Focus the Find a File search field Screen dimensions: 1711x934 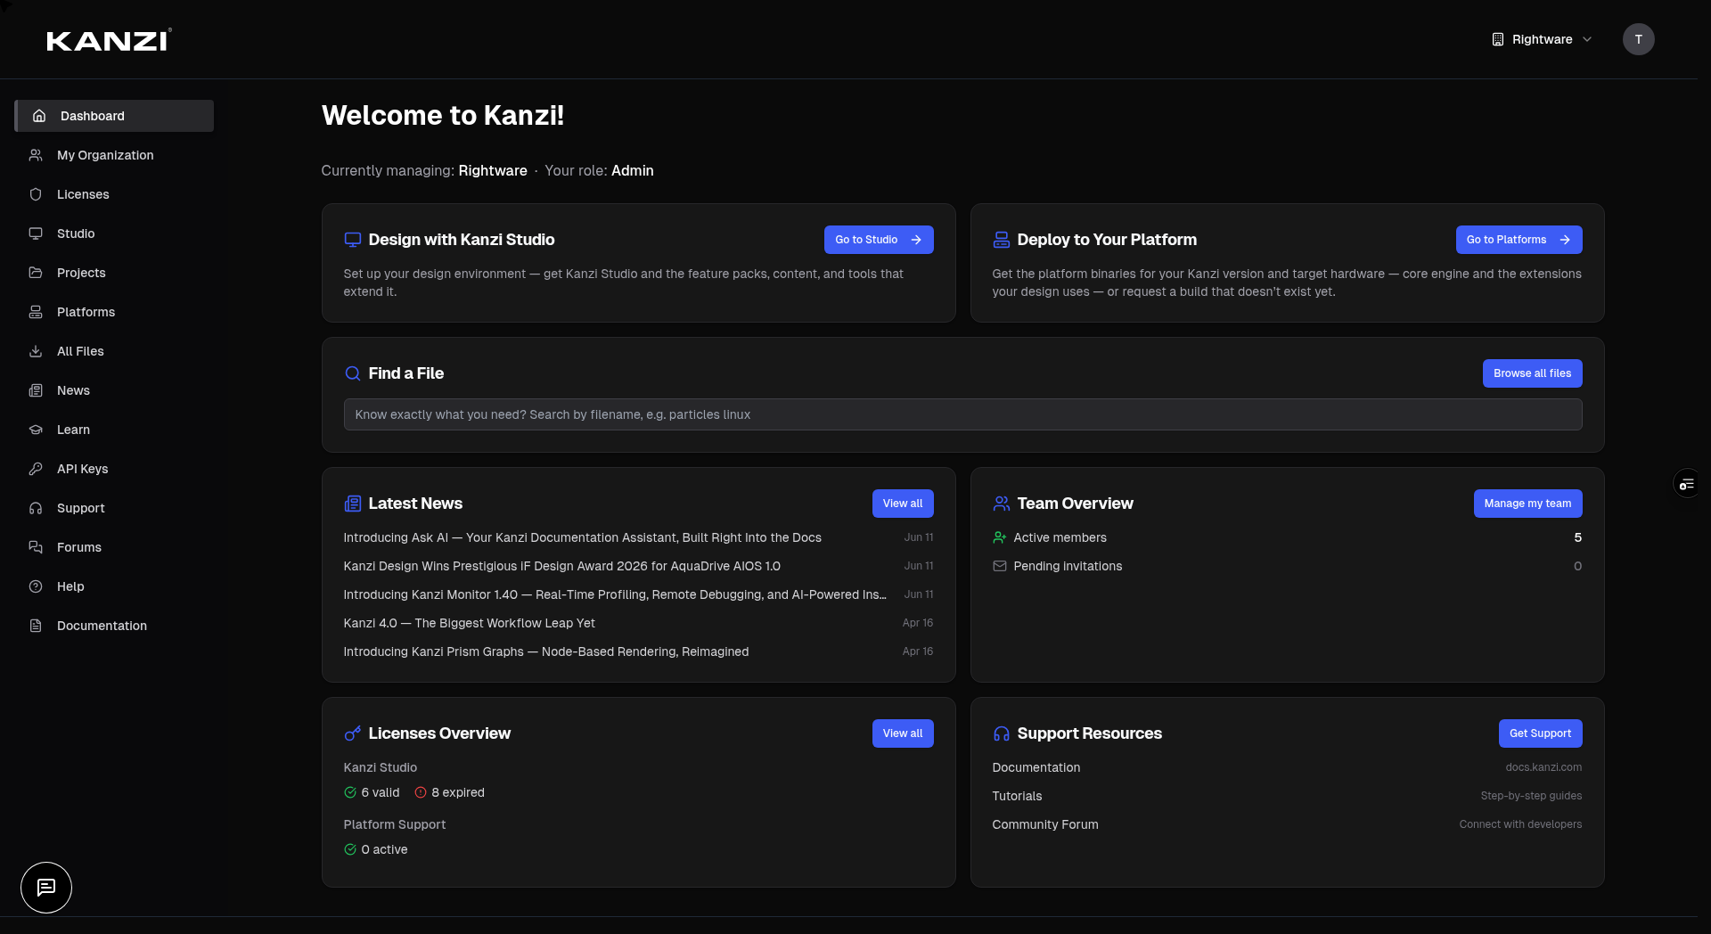962,414
